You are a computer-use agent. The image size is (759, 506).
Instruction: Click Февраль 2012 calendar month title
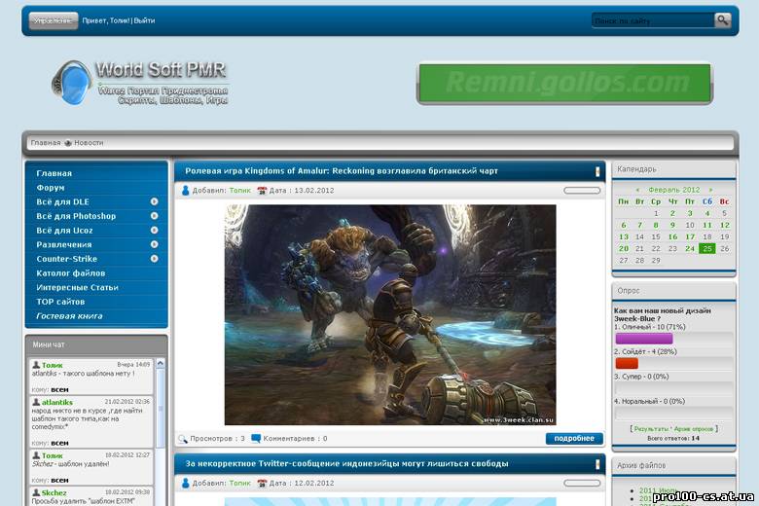coord(673,190)
